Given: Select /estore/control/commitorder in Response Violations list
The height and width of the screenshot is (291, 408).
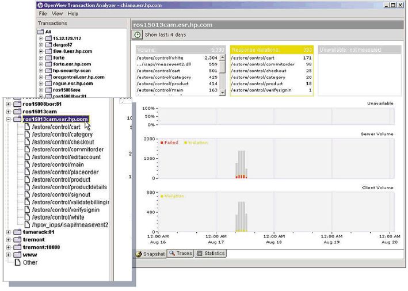Looking at the screenshot, I should click(x=272, y=64).
